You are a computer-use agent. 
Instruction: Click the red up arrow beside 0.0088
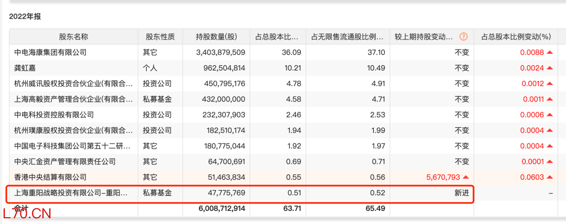[x=549, y=52]
